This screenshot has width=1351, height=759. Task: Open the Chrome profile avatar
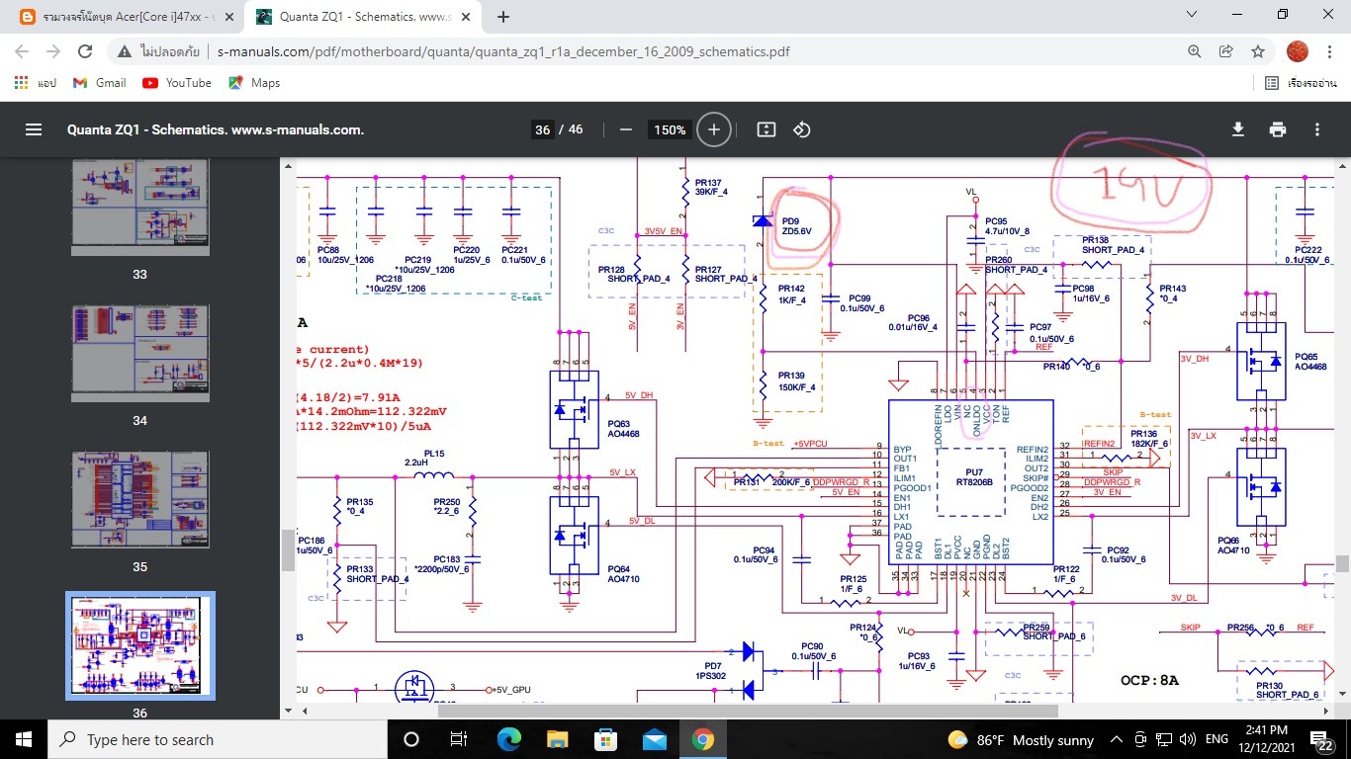[x=1297, y=51]
